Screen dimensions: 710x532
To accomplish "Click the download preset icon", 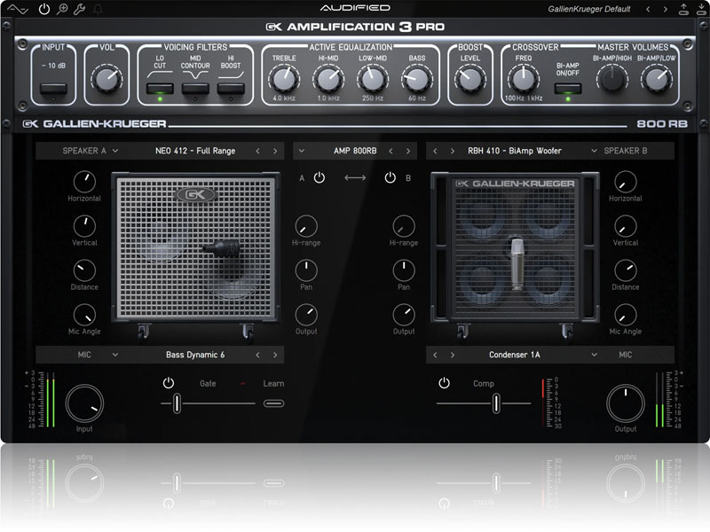I will click(701, 9).
